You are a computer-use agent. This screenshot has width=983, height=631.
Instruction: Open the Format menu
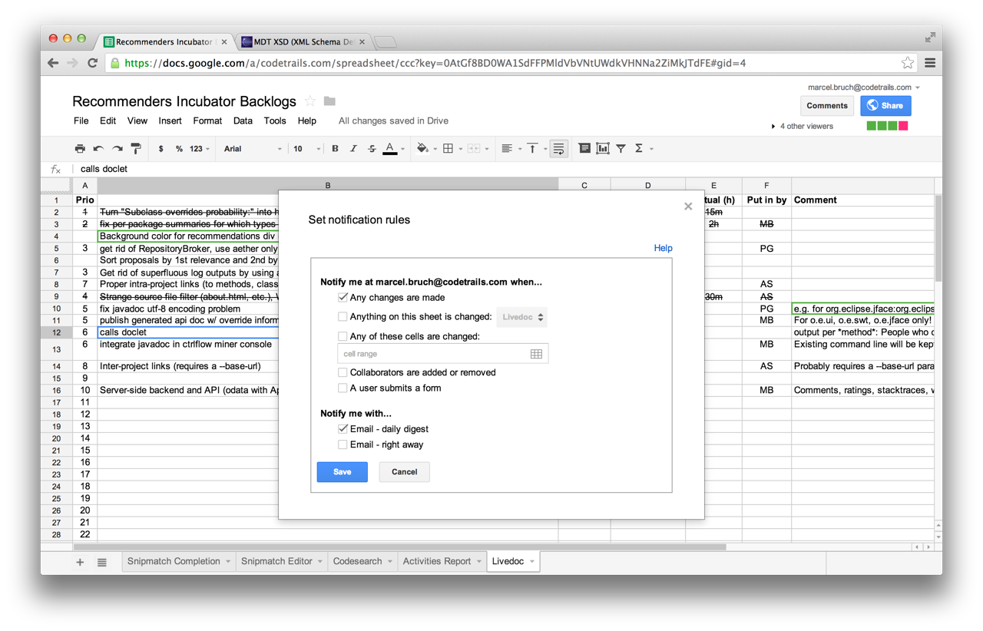pyautogui.click(x=207, y=121)
